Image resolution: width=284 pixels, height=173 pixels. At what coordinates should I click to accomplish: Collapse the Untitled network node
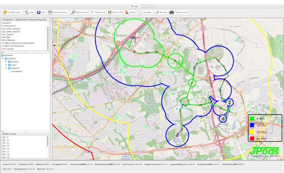point(4,59)
